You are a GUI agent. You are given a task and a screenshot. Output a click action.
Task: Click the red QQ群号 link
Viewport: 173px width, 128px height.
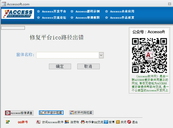(x=23, y=122)
